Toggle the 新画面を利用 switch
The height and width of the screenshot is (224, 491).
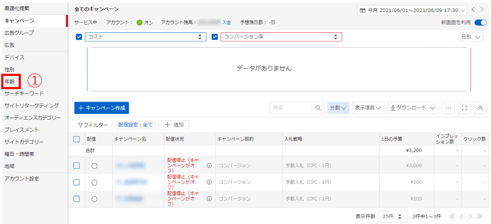click(x=480, y=22)
